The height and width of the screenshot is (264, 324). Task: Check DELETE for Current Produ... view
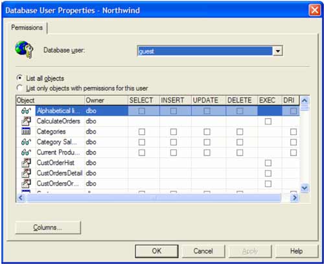[240, 152]
